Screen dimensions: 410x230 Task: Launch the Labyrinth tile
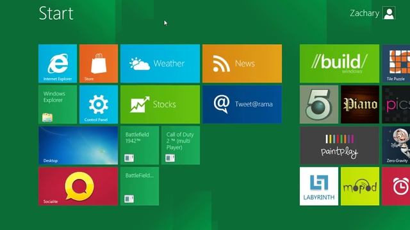319,186
